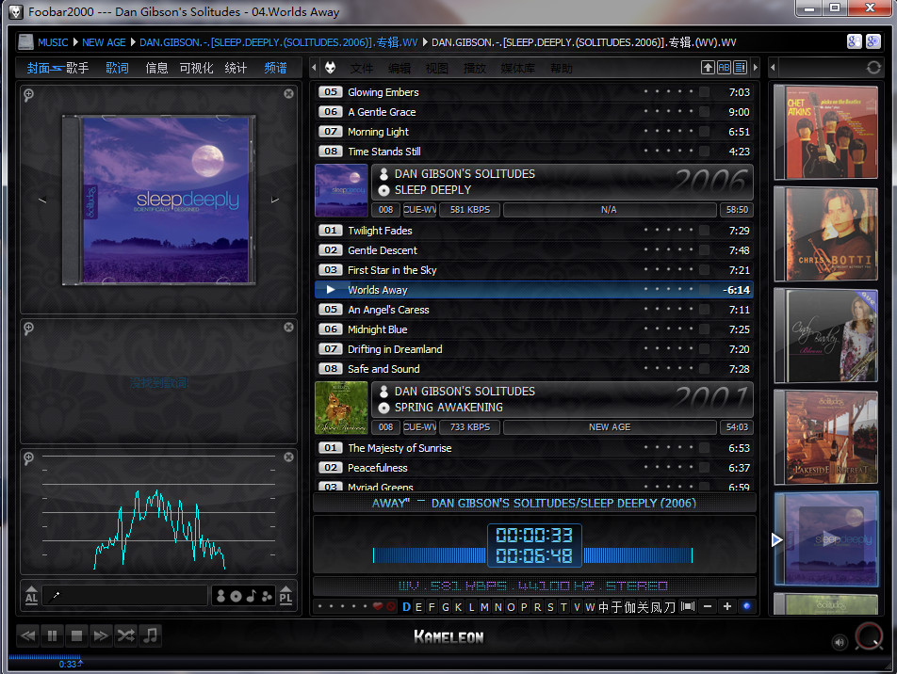Jump to letter M in alphabet bar

click(484, 607)
